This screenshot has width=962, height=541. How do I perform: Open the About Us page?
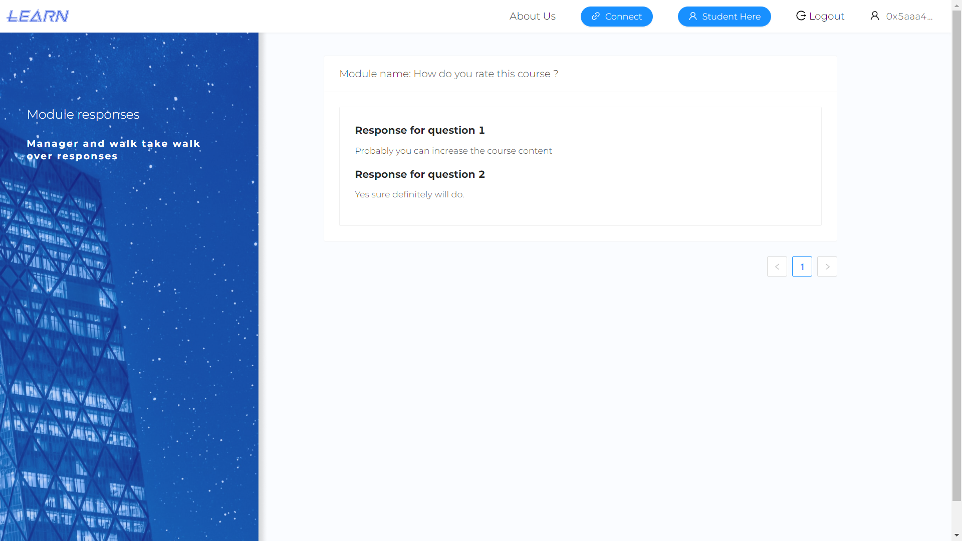tap(532, 16)
